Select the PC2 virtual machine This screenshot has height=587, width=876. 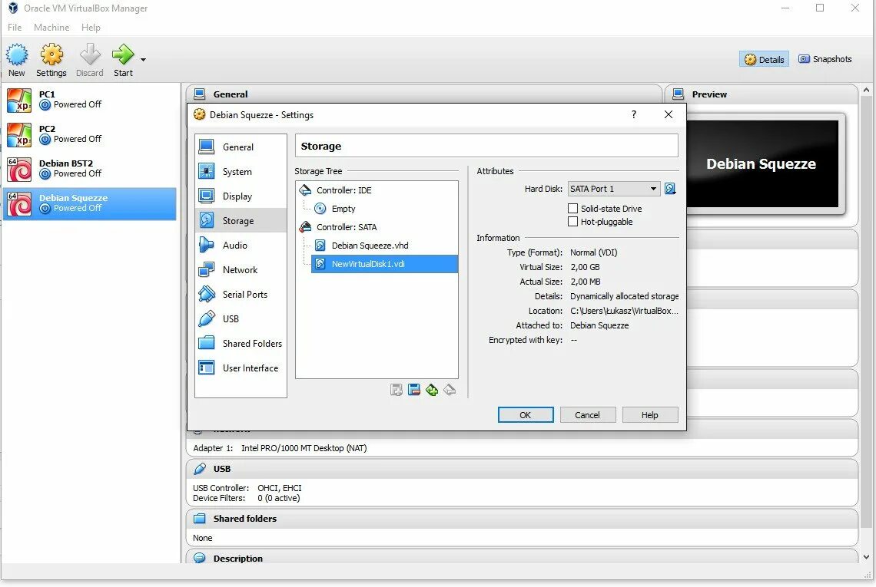pyautogui.click(x=89, y=134)
